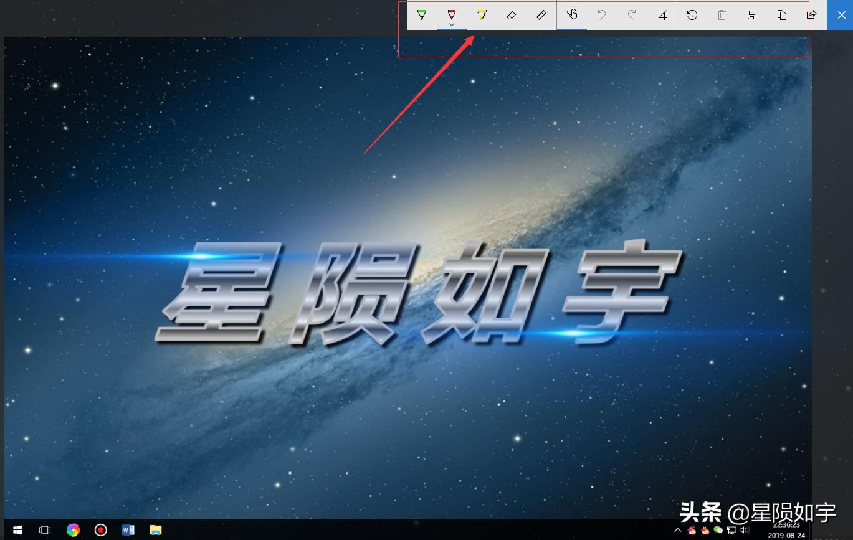Adjust the system volume control
The height and width of the screenshot is (540, 853).
(744, 530)
